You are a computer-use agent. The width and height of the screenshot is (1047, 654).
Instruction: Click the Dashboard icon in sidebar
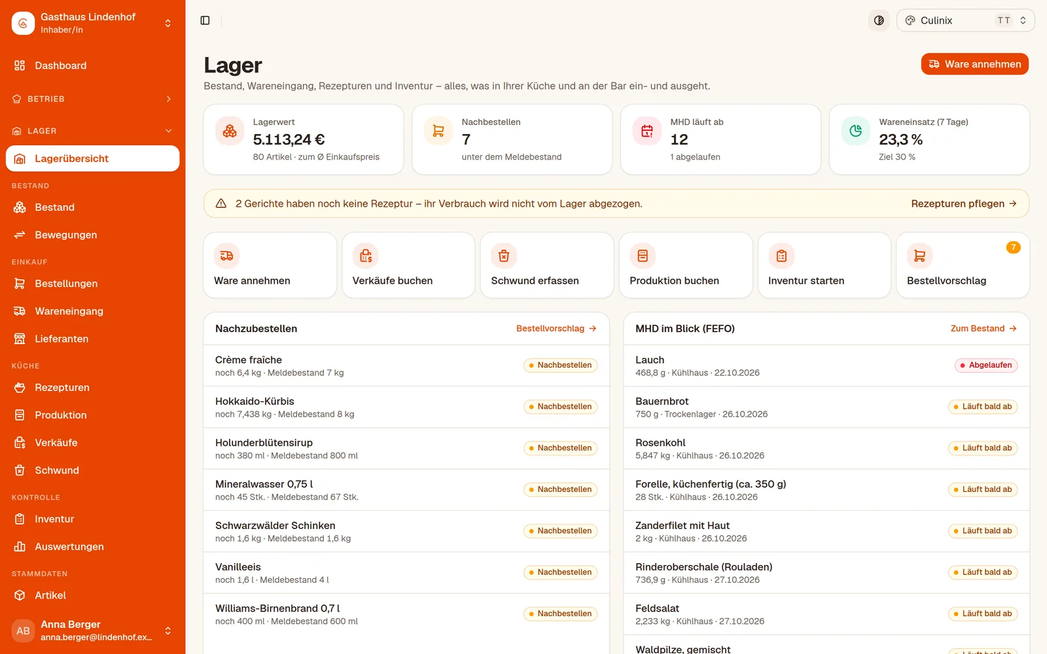click(20, 65)
